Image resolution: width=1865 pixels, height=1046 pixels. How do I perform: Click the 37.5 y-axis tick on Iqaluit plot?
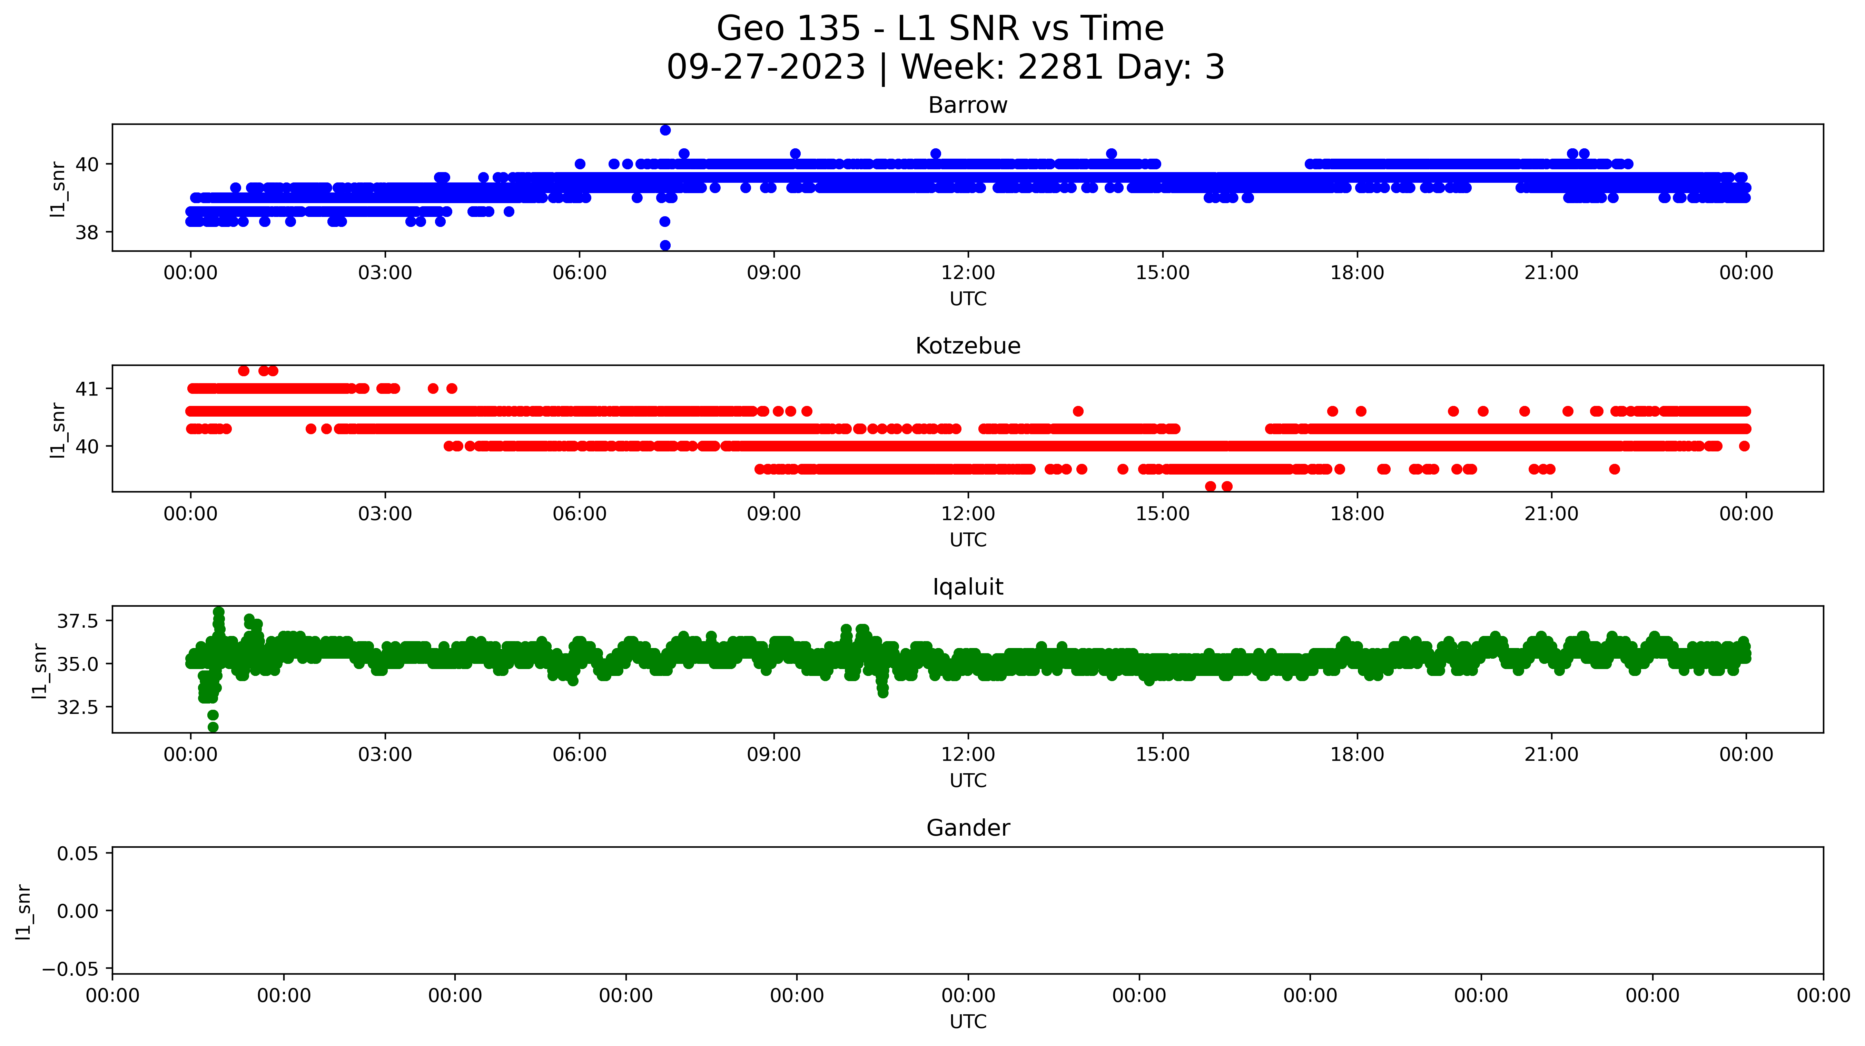pyautogui.click(x=78, y=621)
